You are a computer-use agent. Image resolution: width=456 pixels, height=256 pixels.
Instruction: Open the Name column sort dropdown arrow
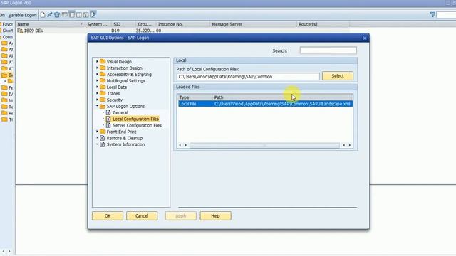(x=81, y=24)
